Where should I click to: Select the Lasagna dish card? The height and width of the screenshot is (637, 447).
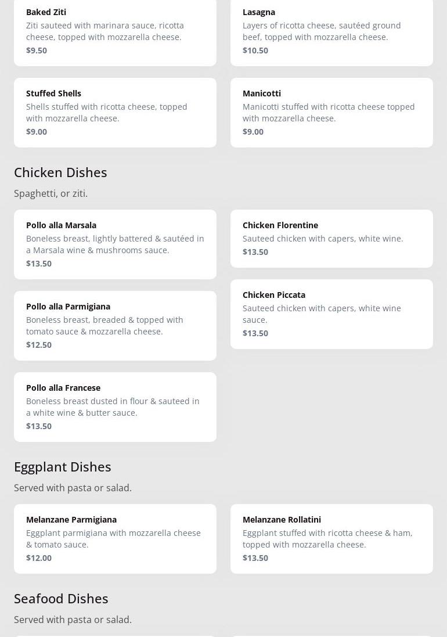click(331, 31)
